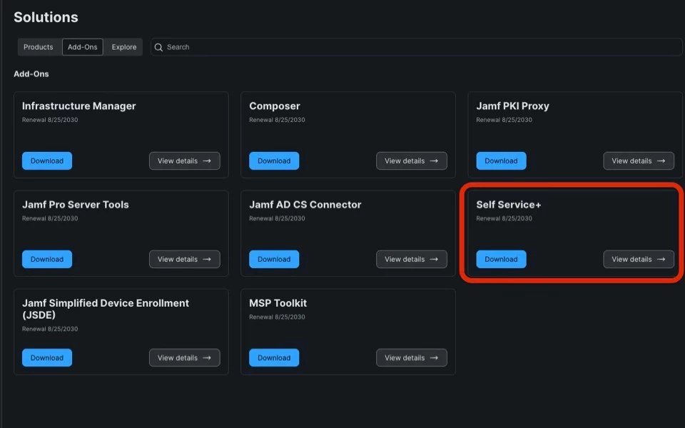Download Infrastructure Manager
Viewport: 685px width, 428px height.
(47, 161)
